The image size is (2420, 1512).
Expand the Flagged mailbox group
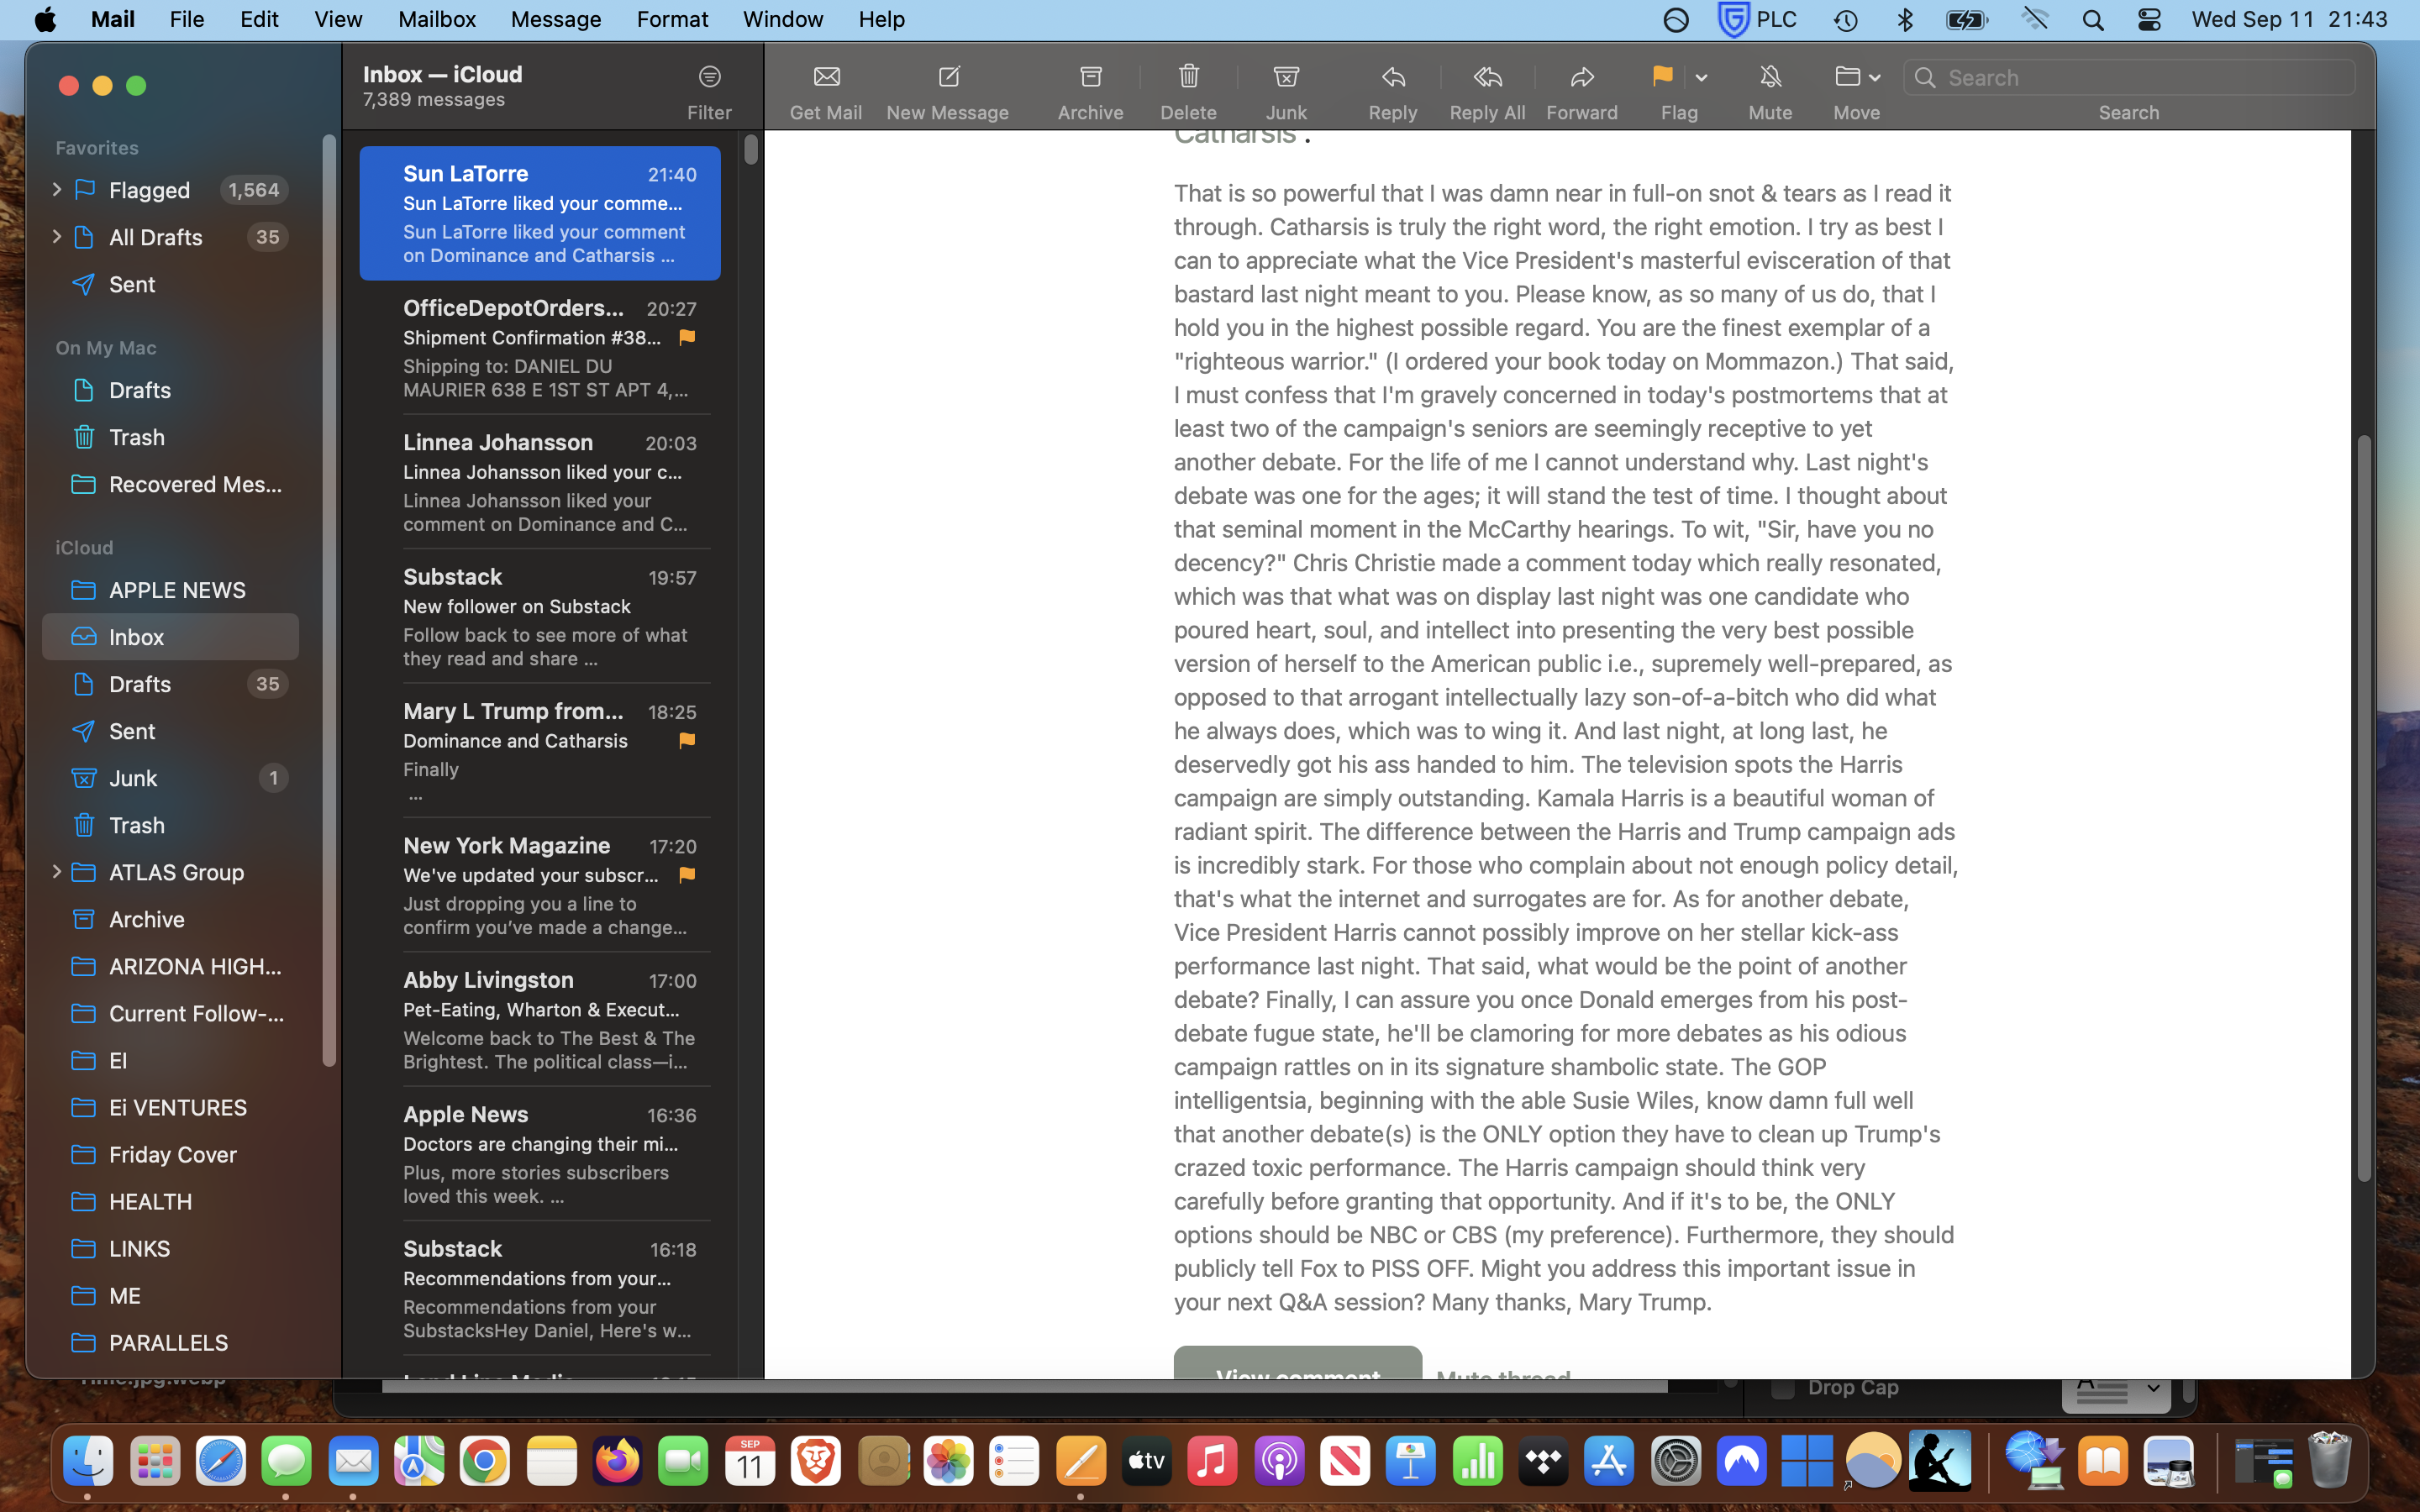56,190
